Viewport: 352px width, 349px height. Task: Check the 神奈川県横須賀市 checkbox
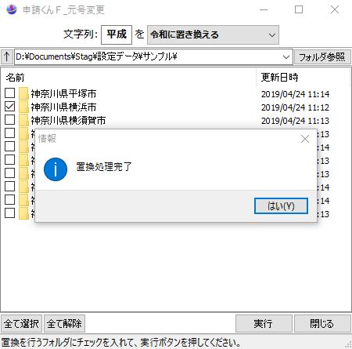pyautogui.click(x=10, y=120)
